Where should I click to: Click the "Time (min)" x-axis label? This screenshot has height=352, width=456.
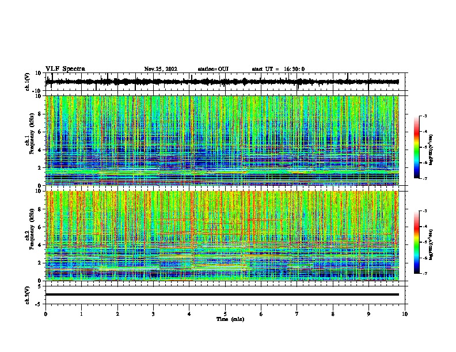(x=230, y=319)
